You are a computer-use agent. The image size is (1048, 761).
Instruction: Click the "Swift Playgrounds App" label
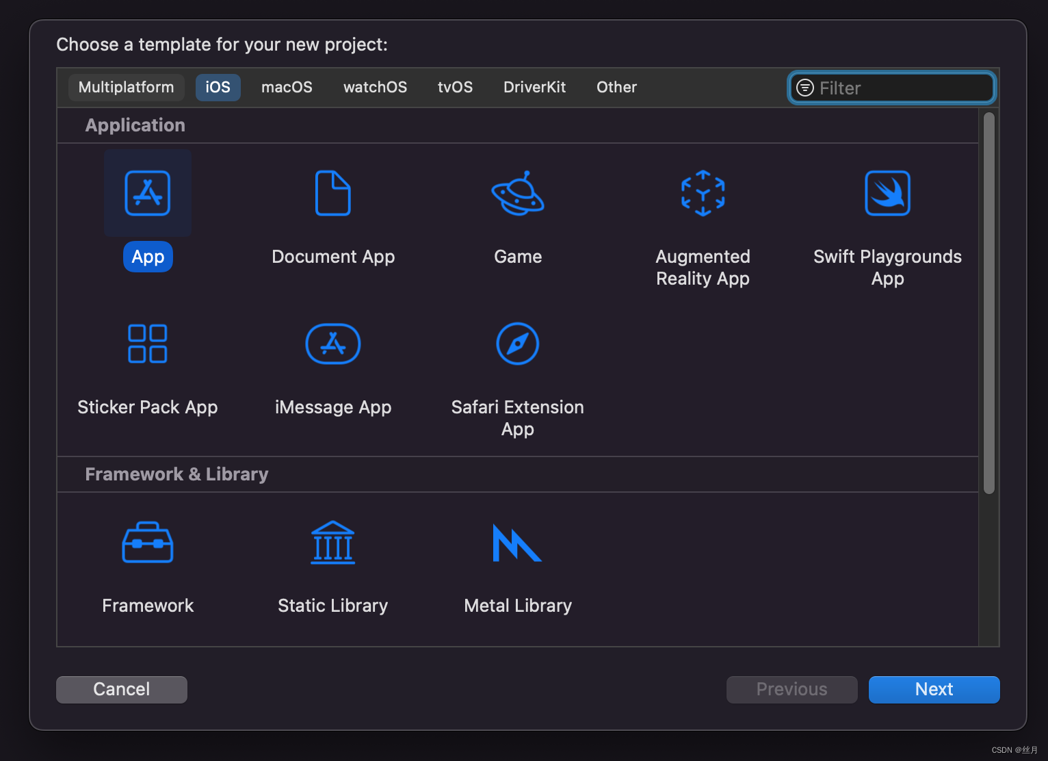pyautogui.click(x=887, y=268)
